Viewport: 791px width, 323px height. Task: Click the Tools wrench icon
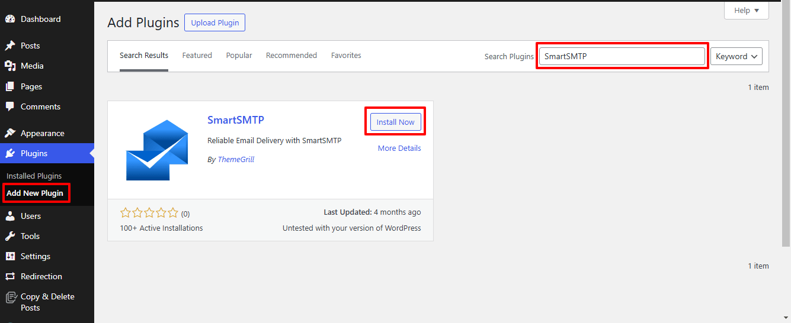tap(10, 236)
